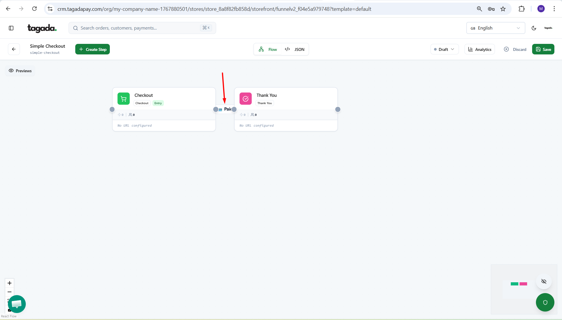Switch to the JSON view tab
Screen dimensions: 562x320
point(295,49)
